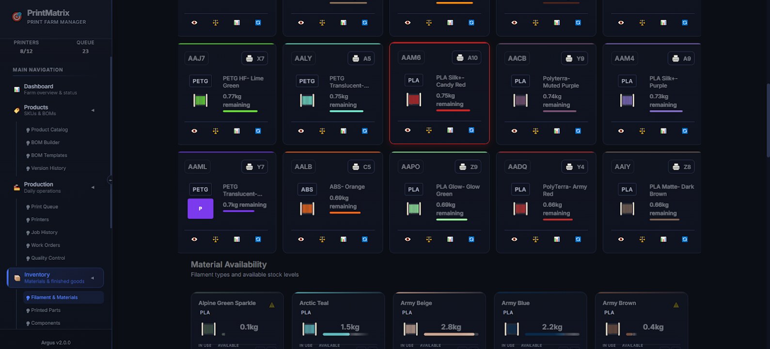Viewport: 770px width, 349px height.
Task: Open the BOM Builder link
Action: (46, 143)
